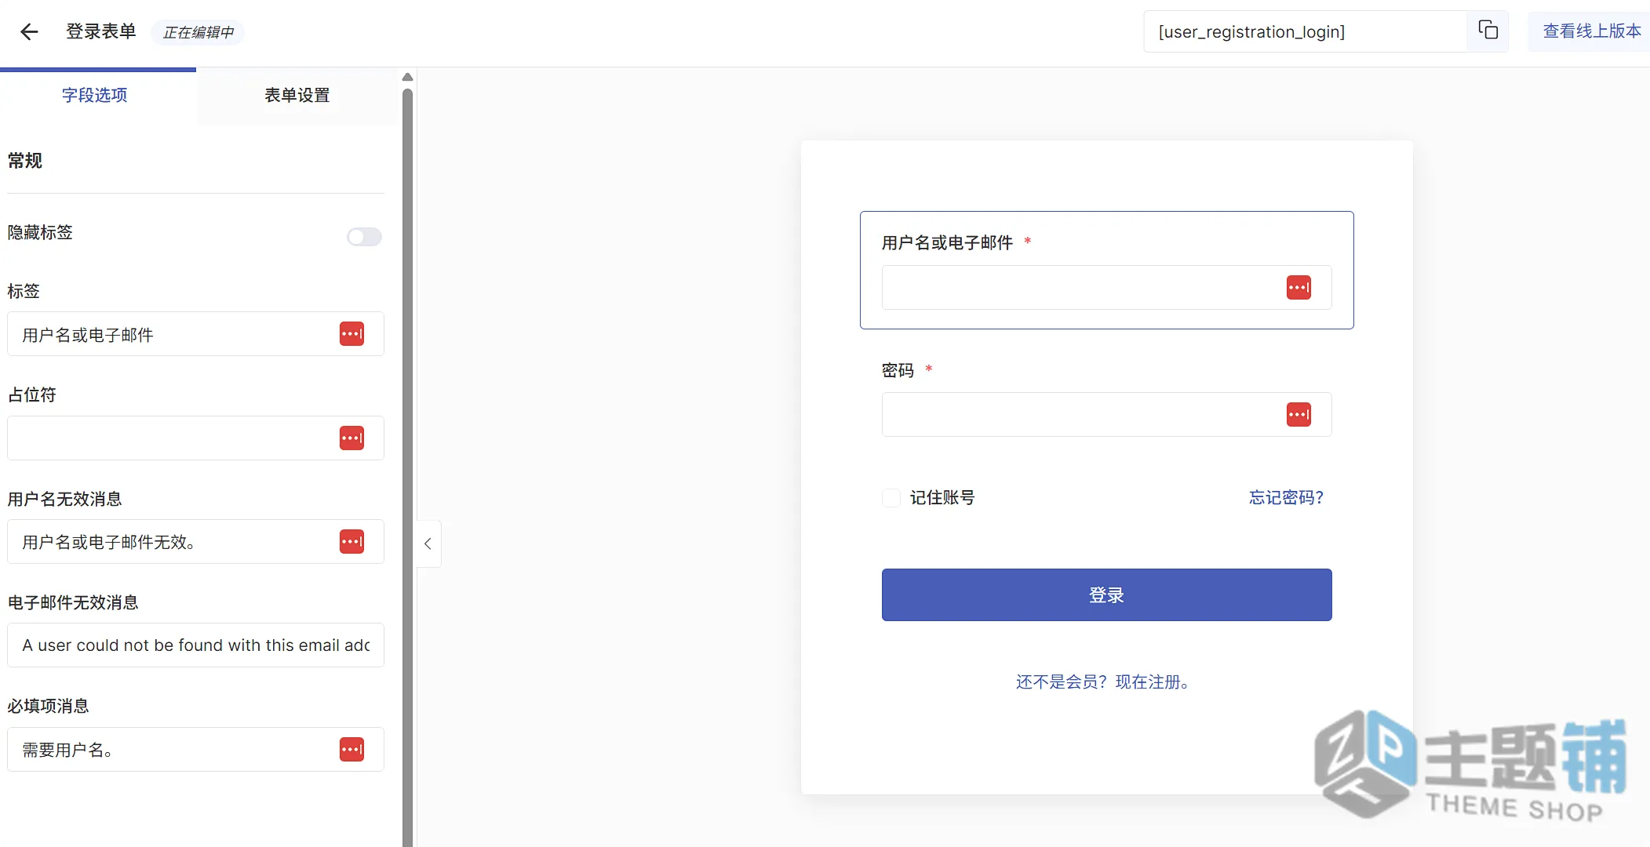Go back using the arrow icon
1650x847 pixels.
29,31
